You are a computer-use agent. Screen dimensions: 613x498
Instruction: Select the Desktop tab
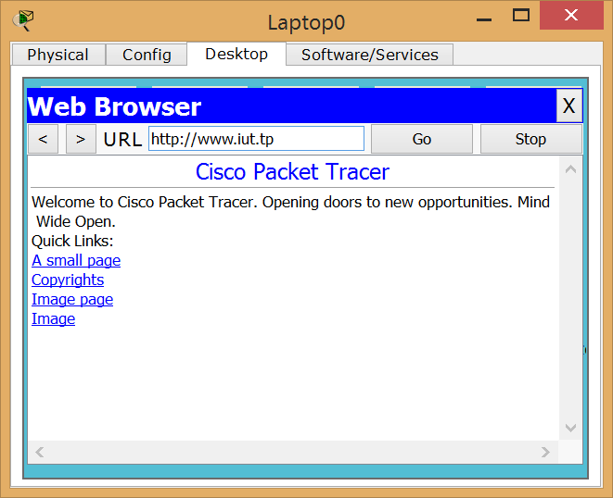[236, 54]
